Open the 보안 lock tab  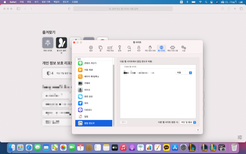[139, 49]
